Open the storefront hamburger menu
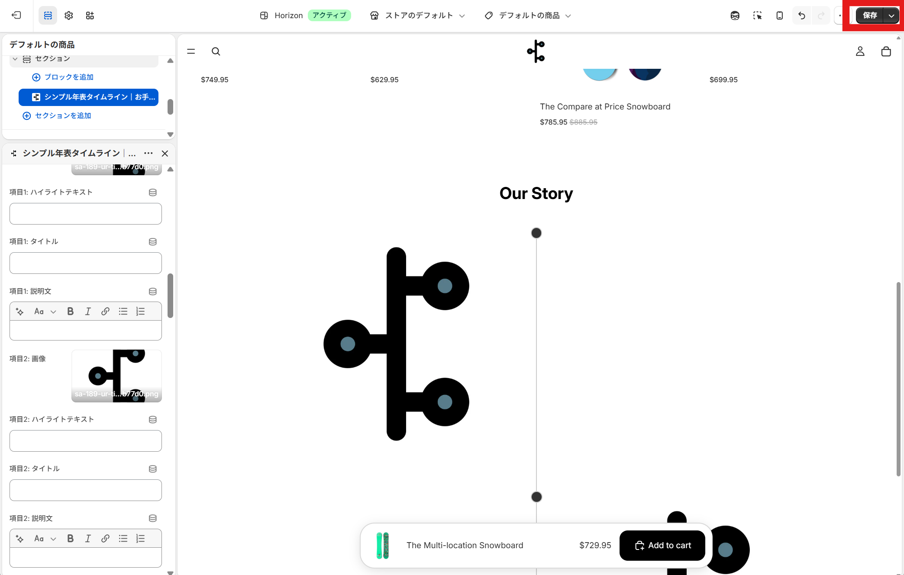 click(191, 51)
